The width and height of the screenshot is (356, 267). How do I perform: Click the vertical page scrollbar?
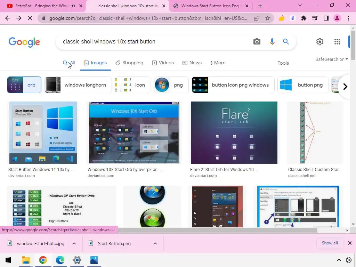coord(353,46)
